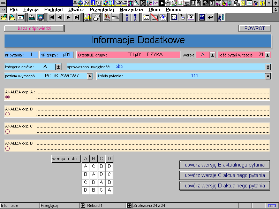Sort ascending with the A-Z icon
This screenshot has height=209, width=279.
[127, 17]
